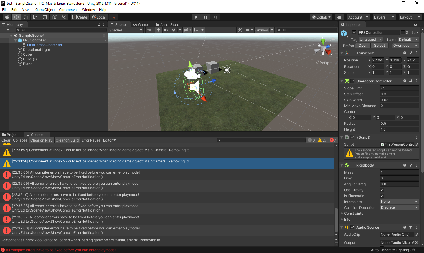
Task: Click the Slope Limit field
Action: pyautogui.click(x=399, y=88)
